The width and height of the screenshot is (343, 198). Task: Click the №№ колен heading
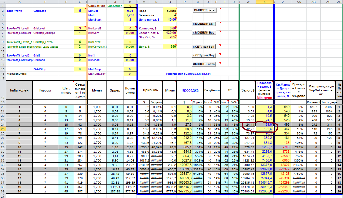pos(19,90)
